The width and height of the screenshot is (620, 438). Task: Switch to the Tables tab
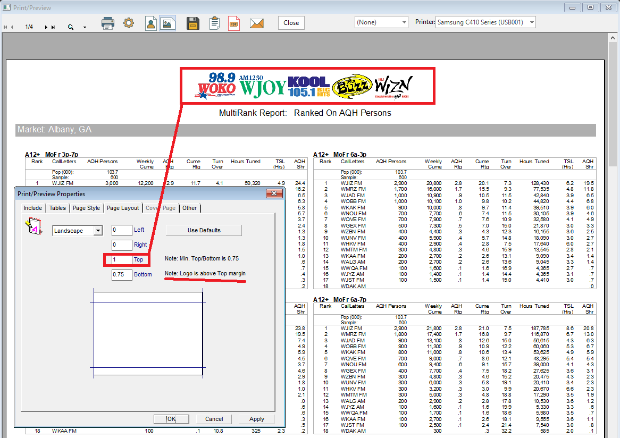[x=57, y=208]
